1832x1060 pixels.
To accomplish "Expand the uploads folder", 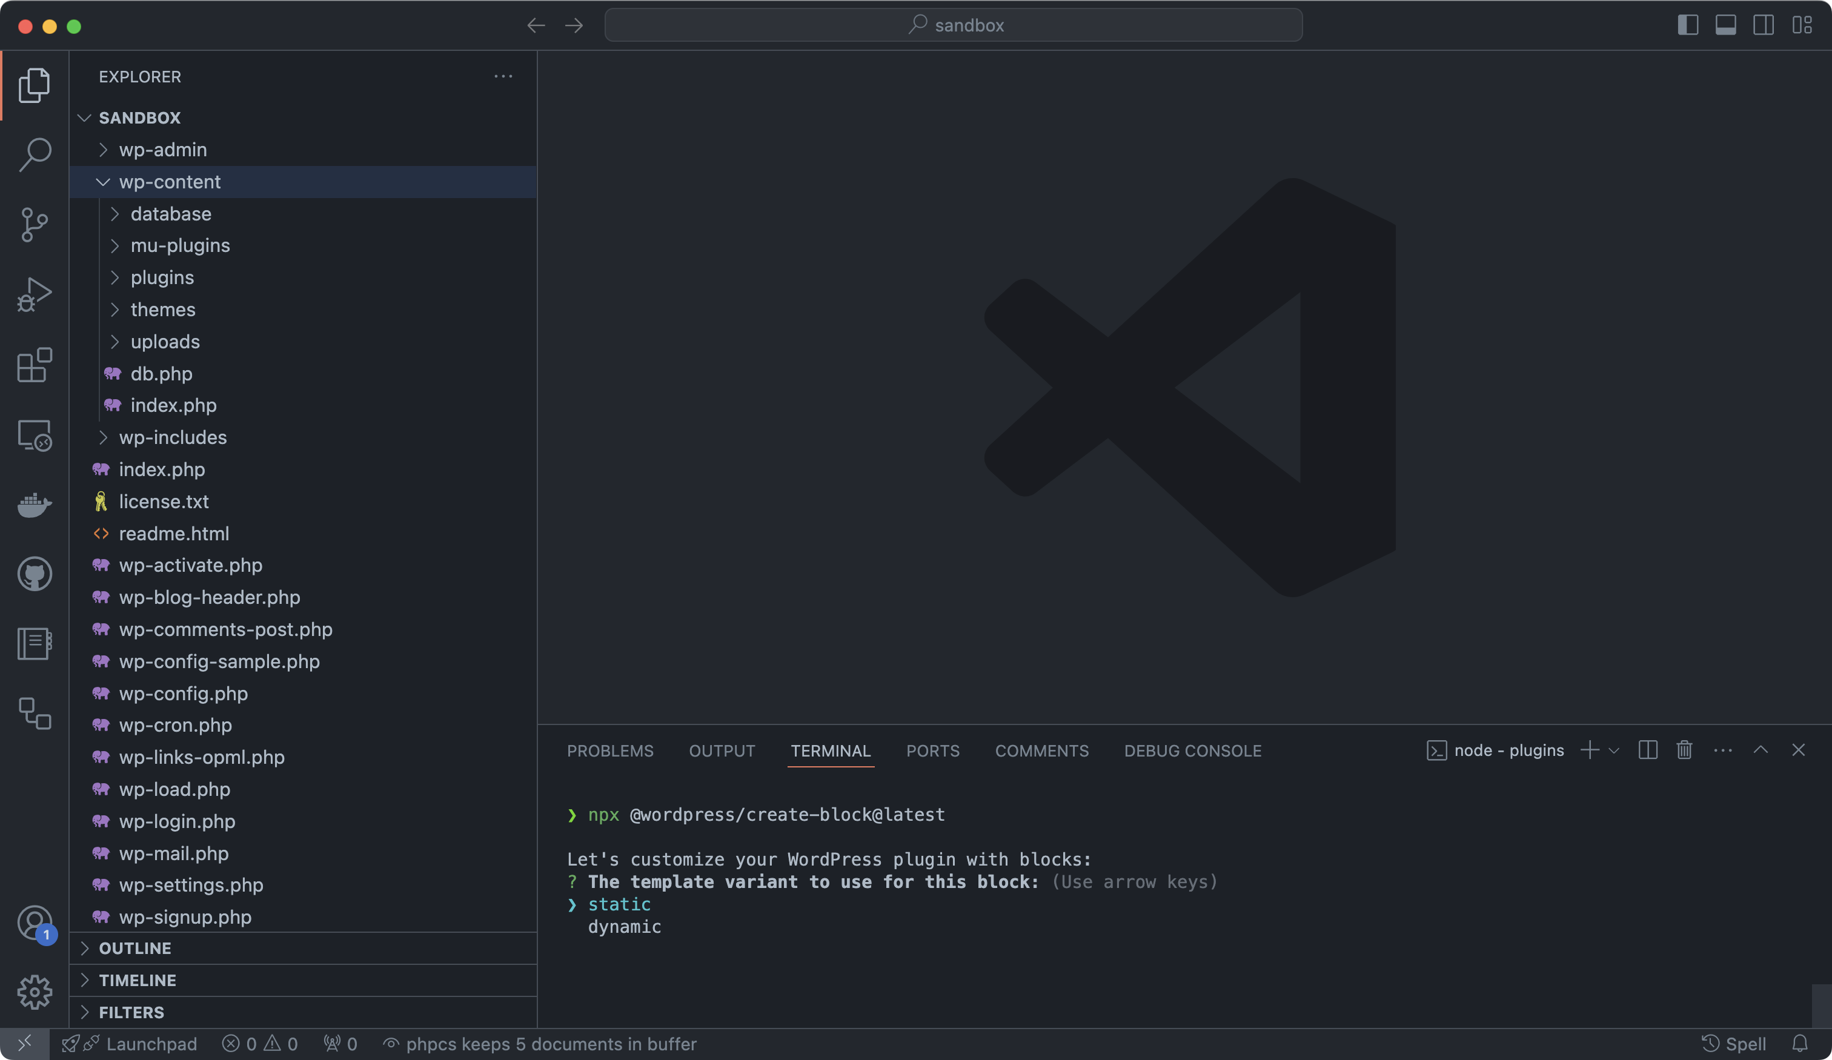I will 303,342.
